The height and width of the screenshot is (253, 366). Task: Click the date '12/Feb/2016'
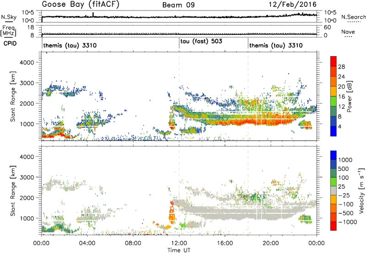293,5
